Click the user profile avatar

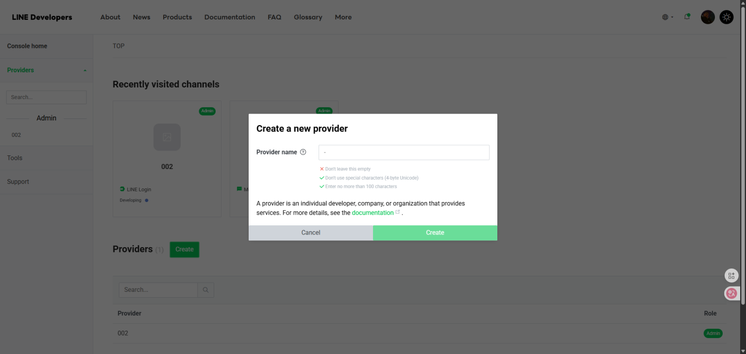708,17
